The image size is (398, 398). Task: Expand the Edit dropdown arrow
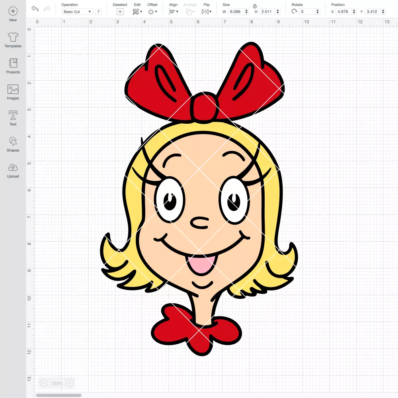141,12
